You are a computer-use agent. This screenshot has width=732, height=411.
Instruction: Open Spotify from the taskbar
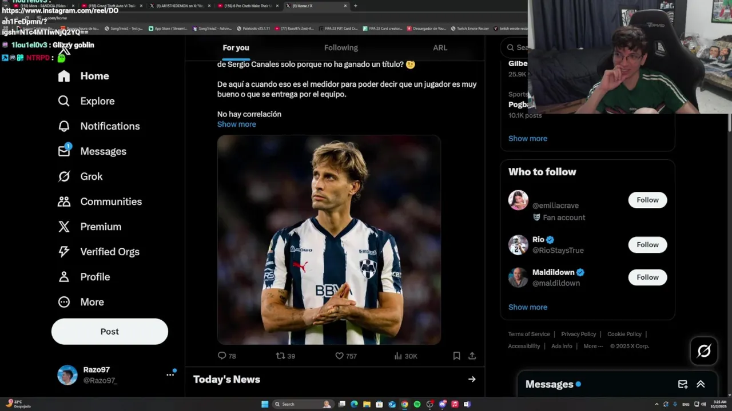(x=417, y=404)
